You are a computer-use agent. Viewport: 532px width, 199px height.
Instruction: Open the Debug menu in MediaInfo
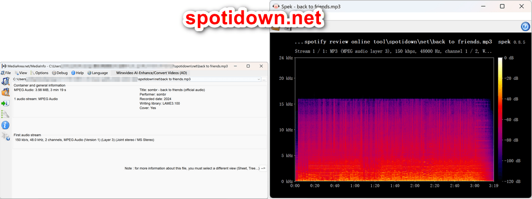pyautogui.click(x=60, y=73)
